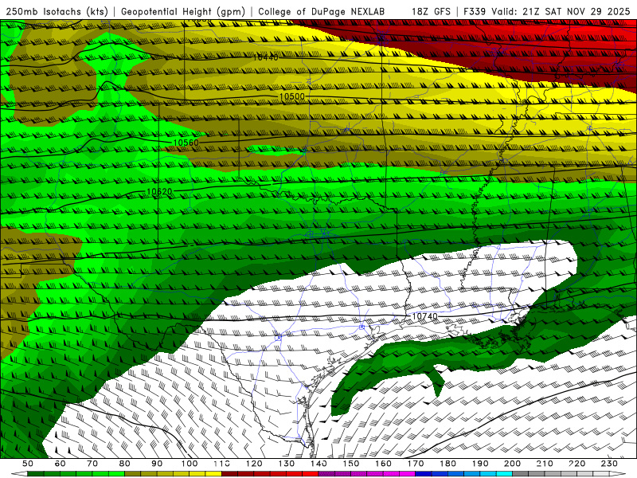This screenshot has width=637, height=478.
Task: Click the 180 value on the color scale
Action: click(x=447, y=464)
